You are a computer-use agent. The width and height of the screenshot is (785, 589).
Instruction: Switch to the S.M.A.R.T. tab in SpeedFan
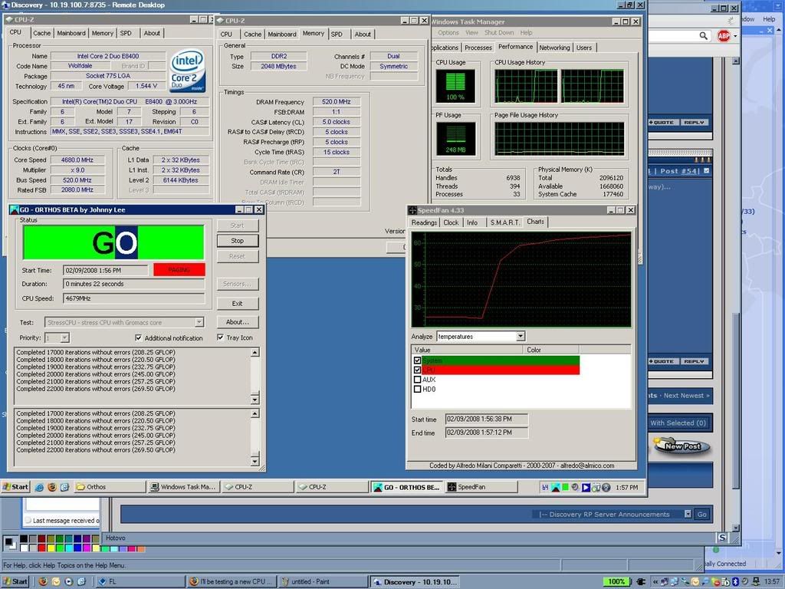click(504, 222)
